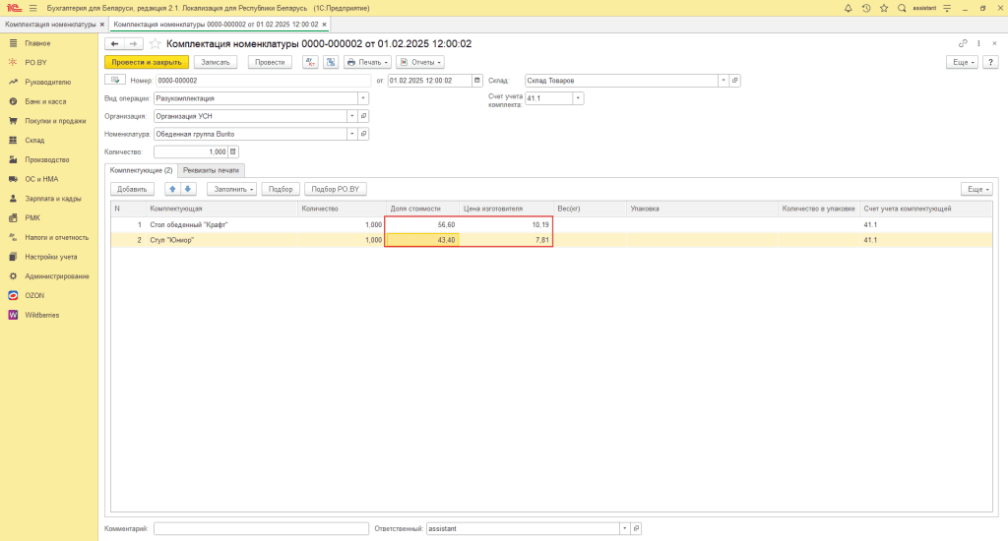Expand Номенклатура dropdown arrow
This screenshot has height=541, width=1008.
click(352, 135)
